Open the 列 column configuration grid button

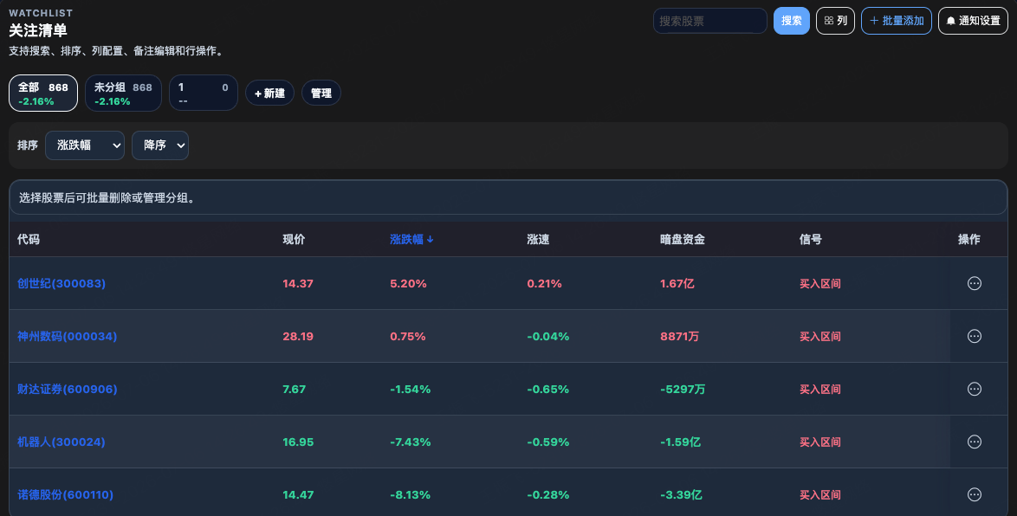tap(835, 21)
